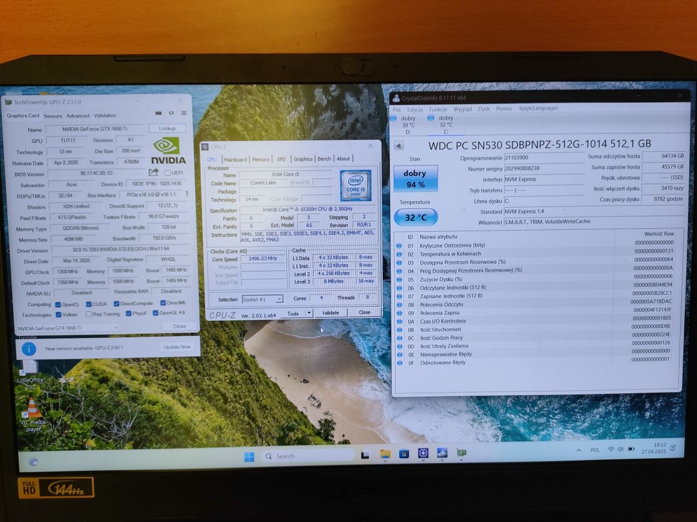Click the GPU-Z taskbar icon
697x522 pixels.
coord(461,453)
